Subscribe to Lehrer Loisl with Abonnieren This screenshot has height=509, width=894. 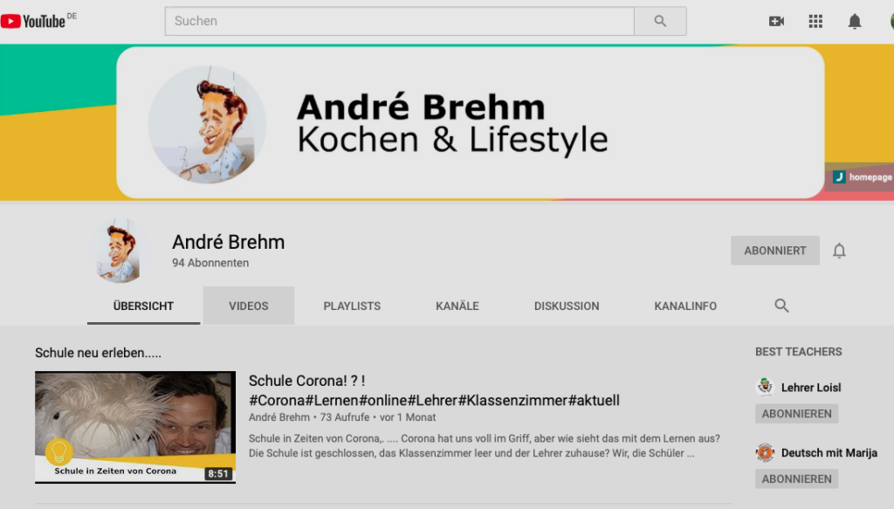pos(796,413)
